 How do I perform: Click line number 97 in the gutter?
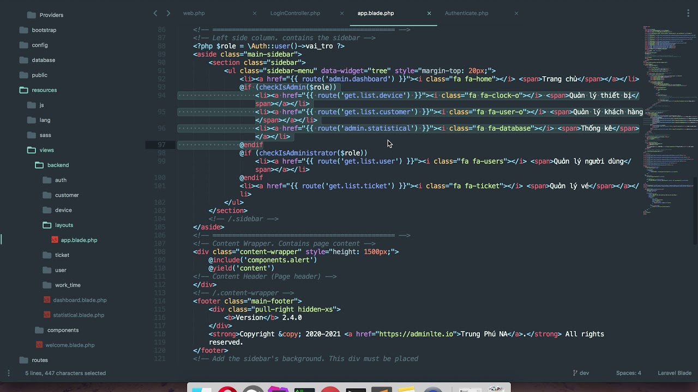tap(161, 145)
